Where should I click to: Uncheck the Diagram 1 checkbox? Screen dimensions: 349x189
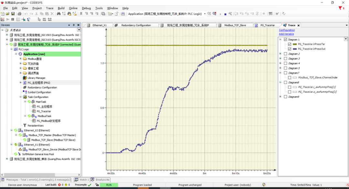[285, 39]
